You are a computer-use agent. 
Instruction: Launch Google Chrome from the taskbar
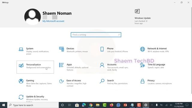[91, 105]
